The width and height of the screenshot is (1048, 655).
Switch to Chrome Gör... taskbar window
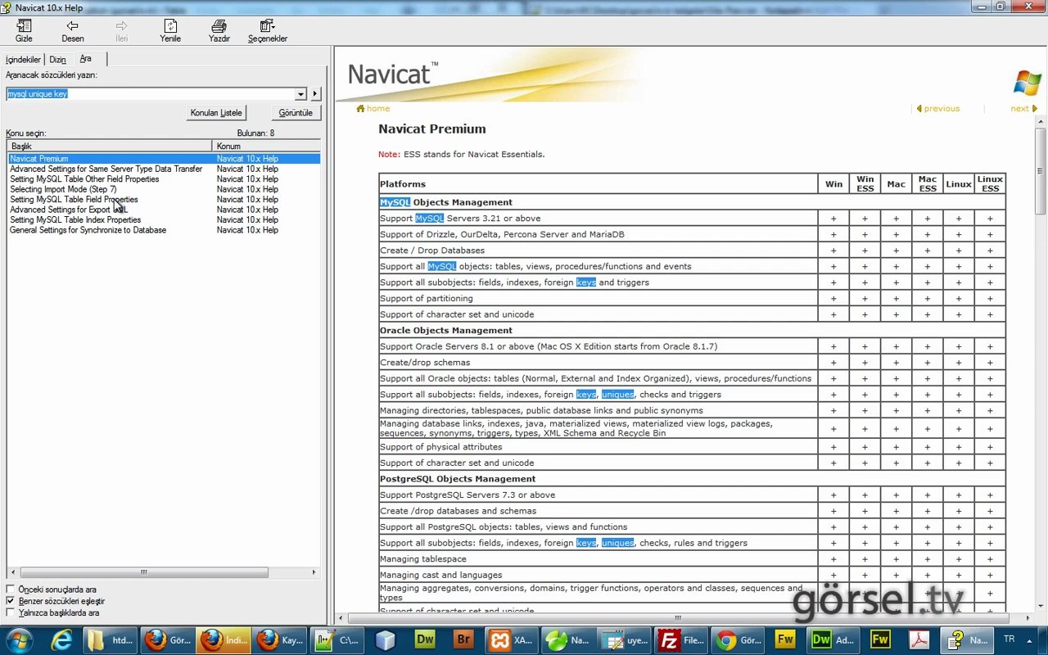point(738,639)
